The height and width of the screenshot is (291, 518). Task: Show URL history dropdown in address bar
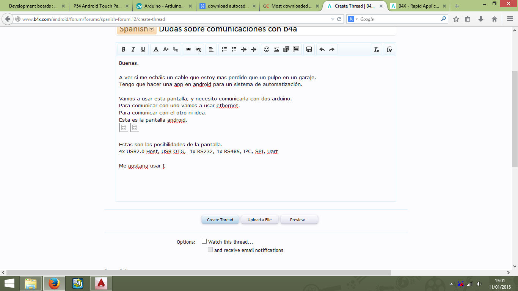pos(333,19)
